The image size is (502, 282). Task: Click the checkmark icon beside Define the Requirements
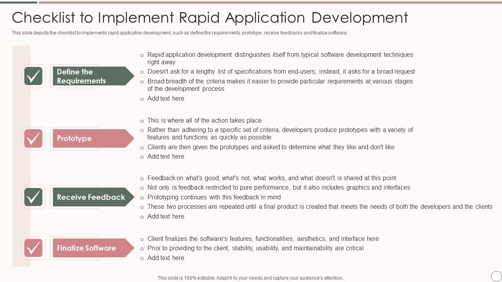point(33,76)
